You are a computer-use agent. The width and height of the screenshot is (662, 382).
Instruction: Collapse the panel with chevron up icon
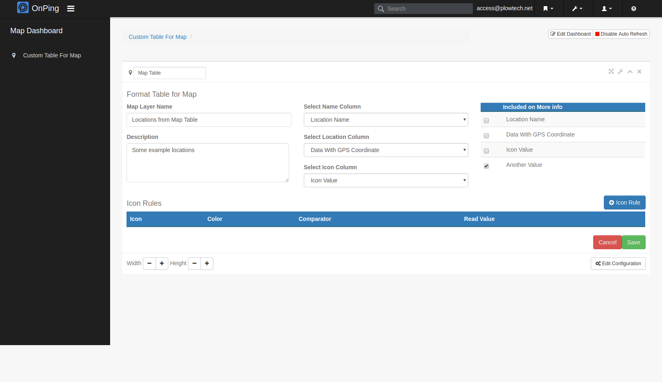tap(630, 72)
